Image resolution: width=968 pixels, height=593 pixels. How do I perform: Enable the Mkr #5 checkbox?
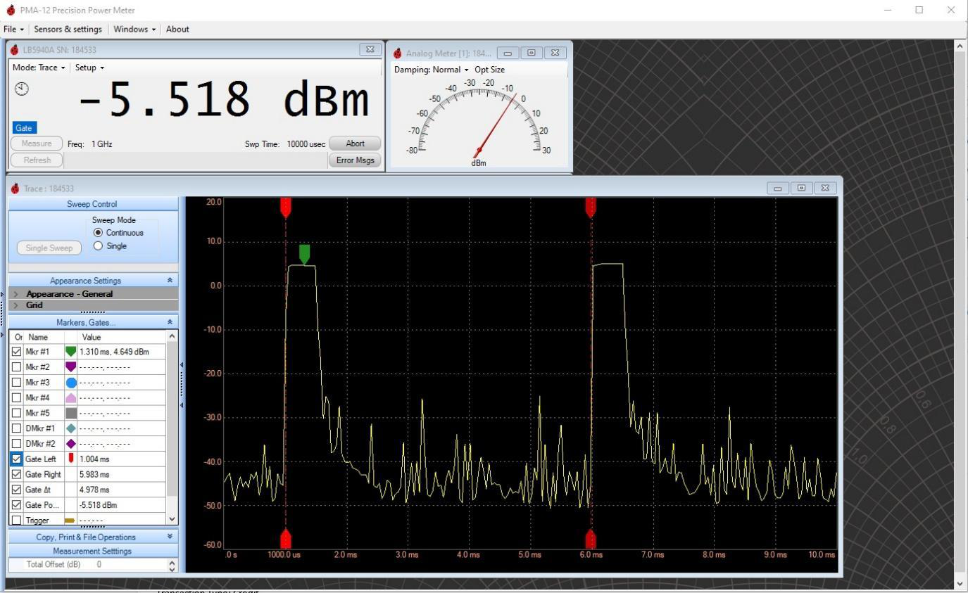(17, 413)
